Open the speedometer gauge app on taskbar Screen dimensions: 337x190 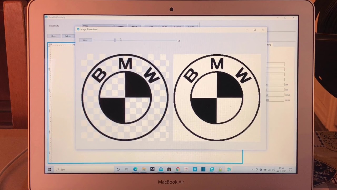point(152,169)
